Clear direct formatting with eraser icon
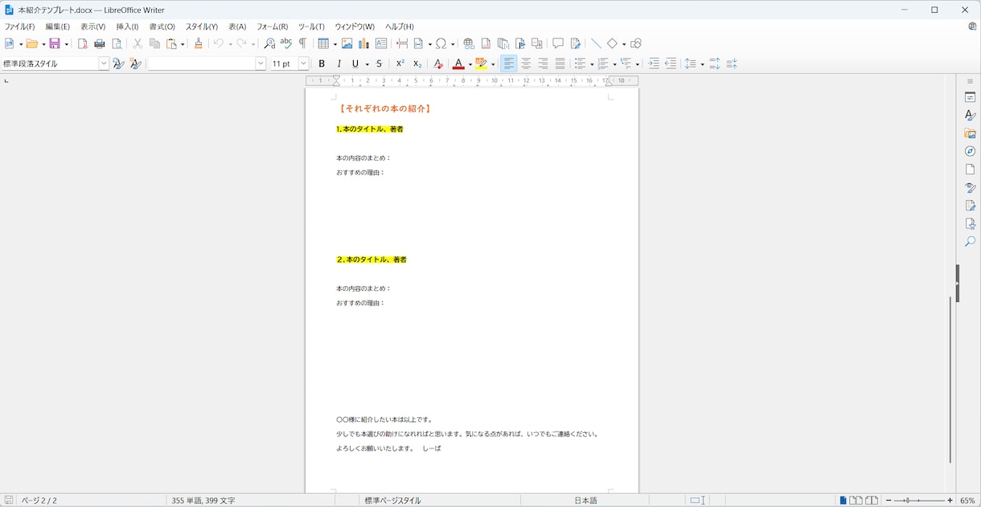Screen dimensions: 981x507 pos(438,64)
